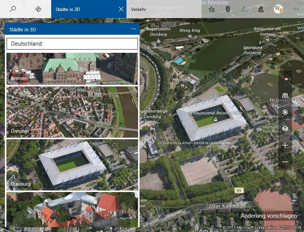This screenshot has height=232, width=304.
Task: Select the Windows Ink pen tool
Action: [245, 9]
